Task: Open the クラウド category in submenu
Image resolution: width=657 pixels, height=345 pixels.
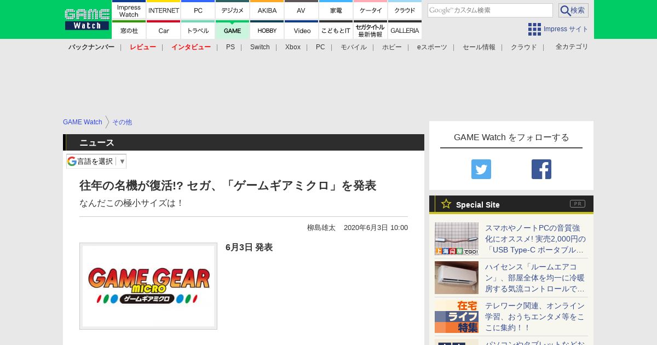Action: click(524, 47)
